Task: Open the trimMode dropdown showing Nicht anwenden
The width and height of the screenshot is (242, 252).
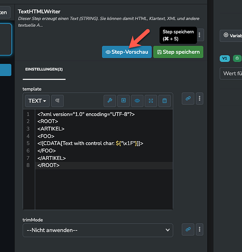Action: [x=98, y=230]
